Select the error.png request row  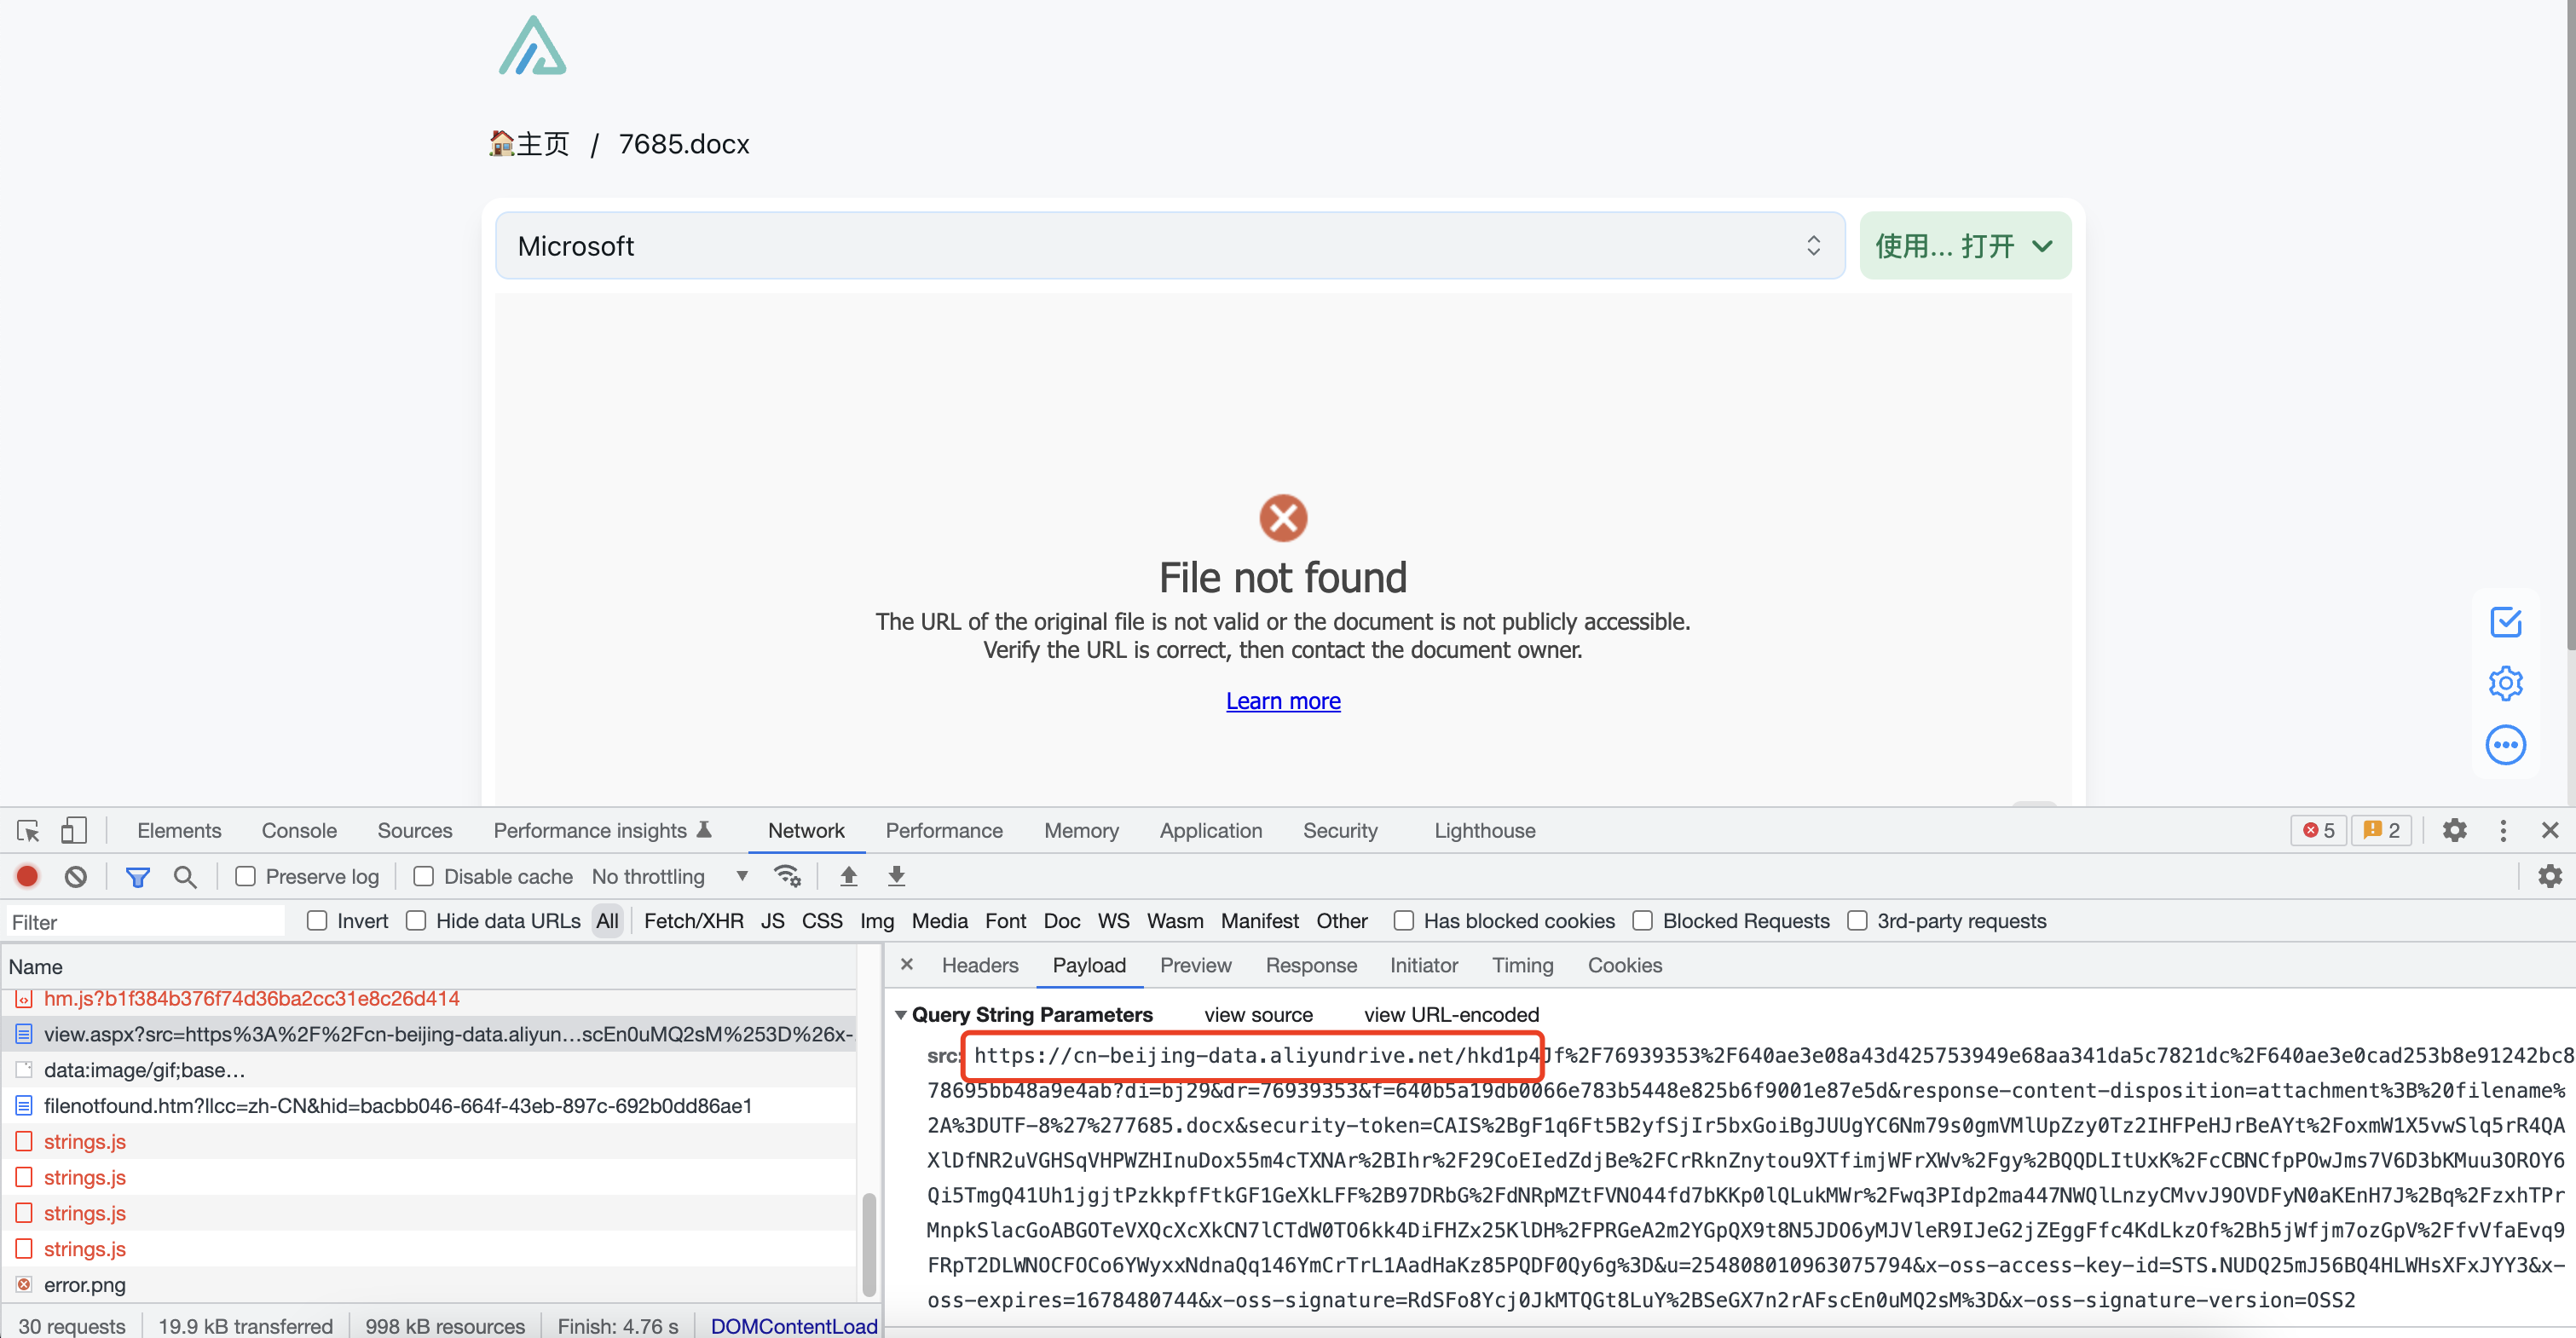430,1284
